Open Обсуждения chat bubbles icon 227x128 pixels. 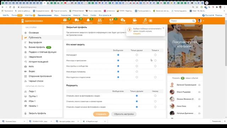point(77,20)
